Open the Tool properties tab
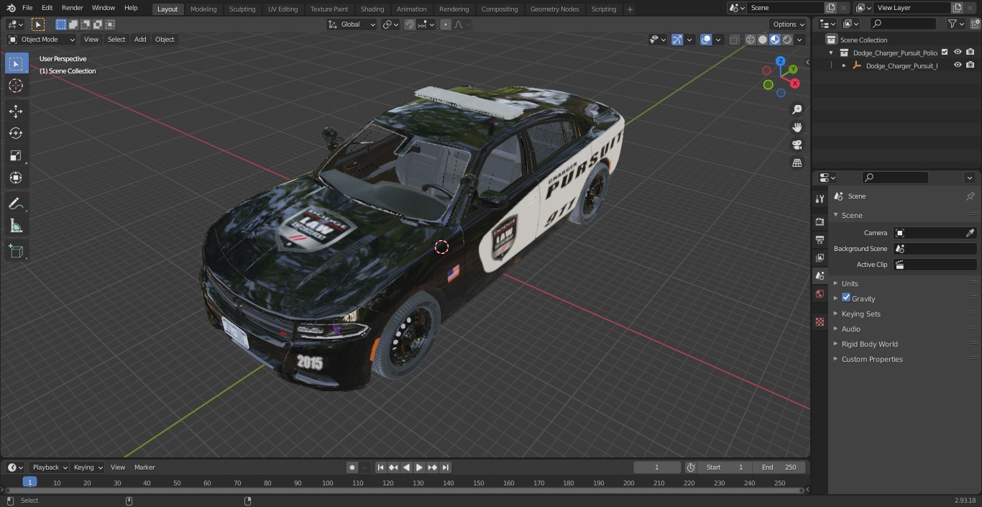Screen dimensions: 982x507 tap(820, 198)
